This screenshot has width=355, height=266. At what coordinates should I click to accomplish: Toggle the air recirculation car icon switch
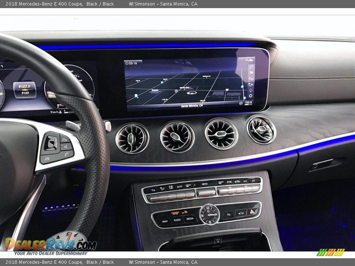pos(240,190)
